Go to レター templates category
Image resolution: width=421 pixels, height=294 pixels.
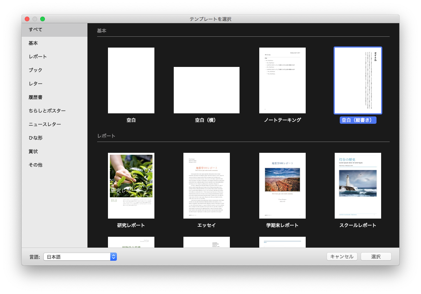(36, 84)
